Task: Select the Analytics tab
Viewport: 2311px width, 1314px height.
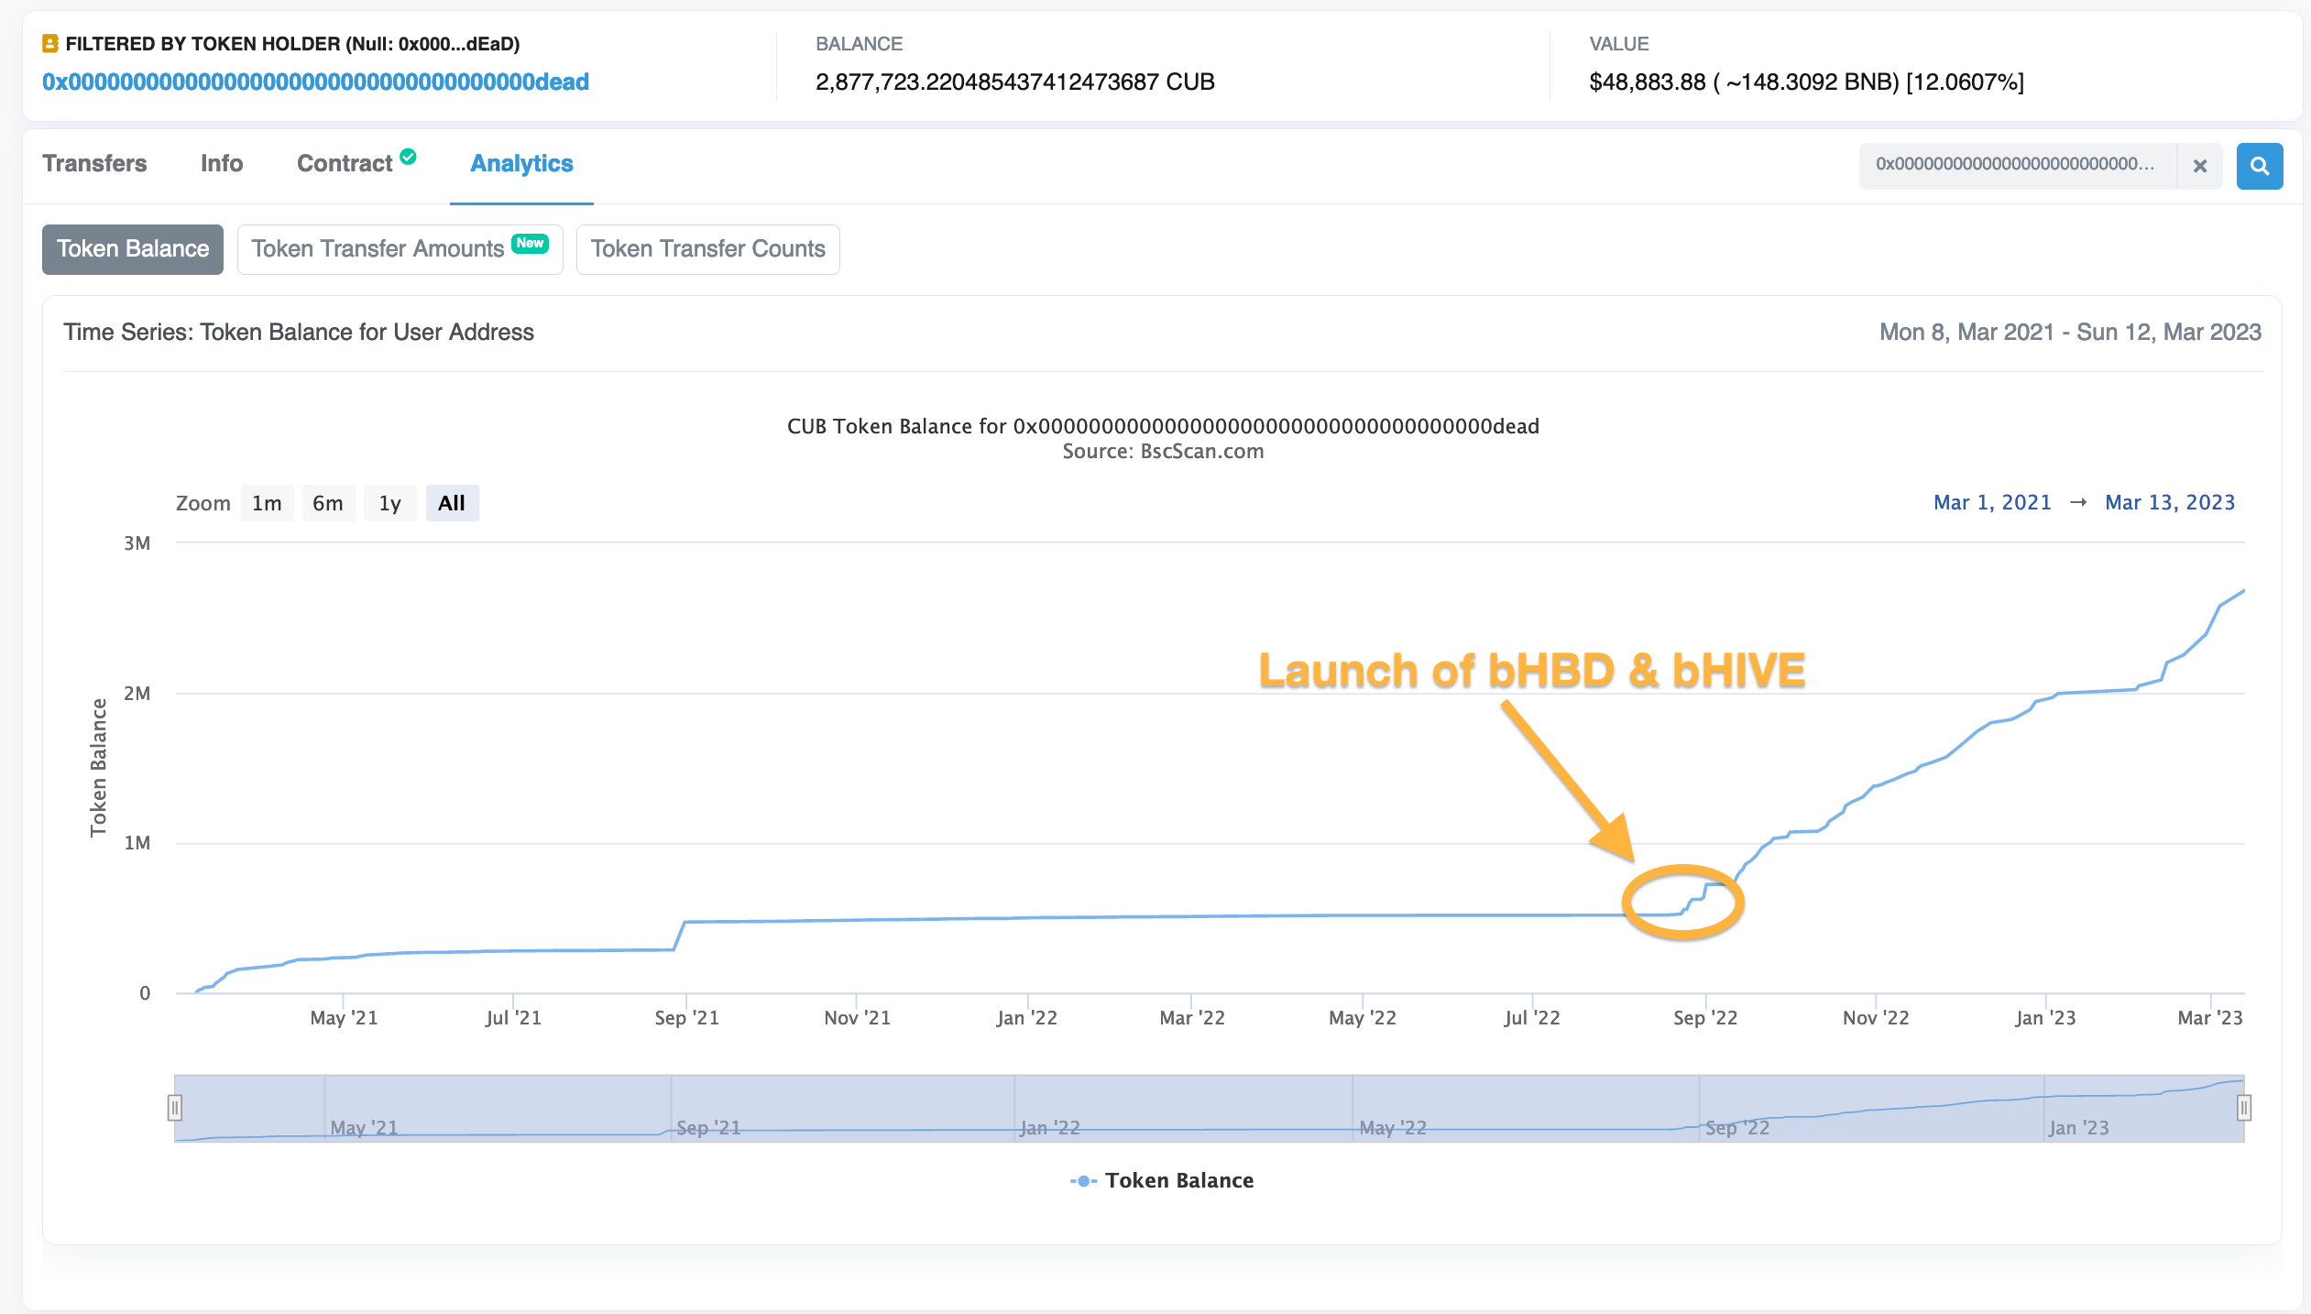Action: point(521,163)
